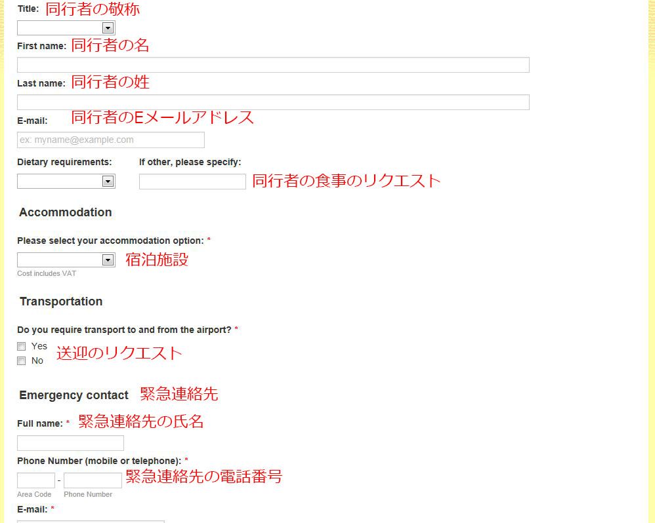Click the Accommodation section heading
Viewport: 655px width, 523px height.
click(x=66, y=212)
